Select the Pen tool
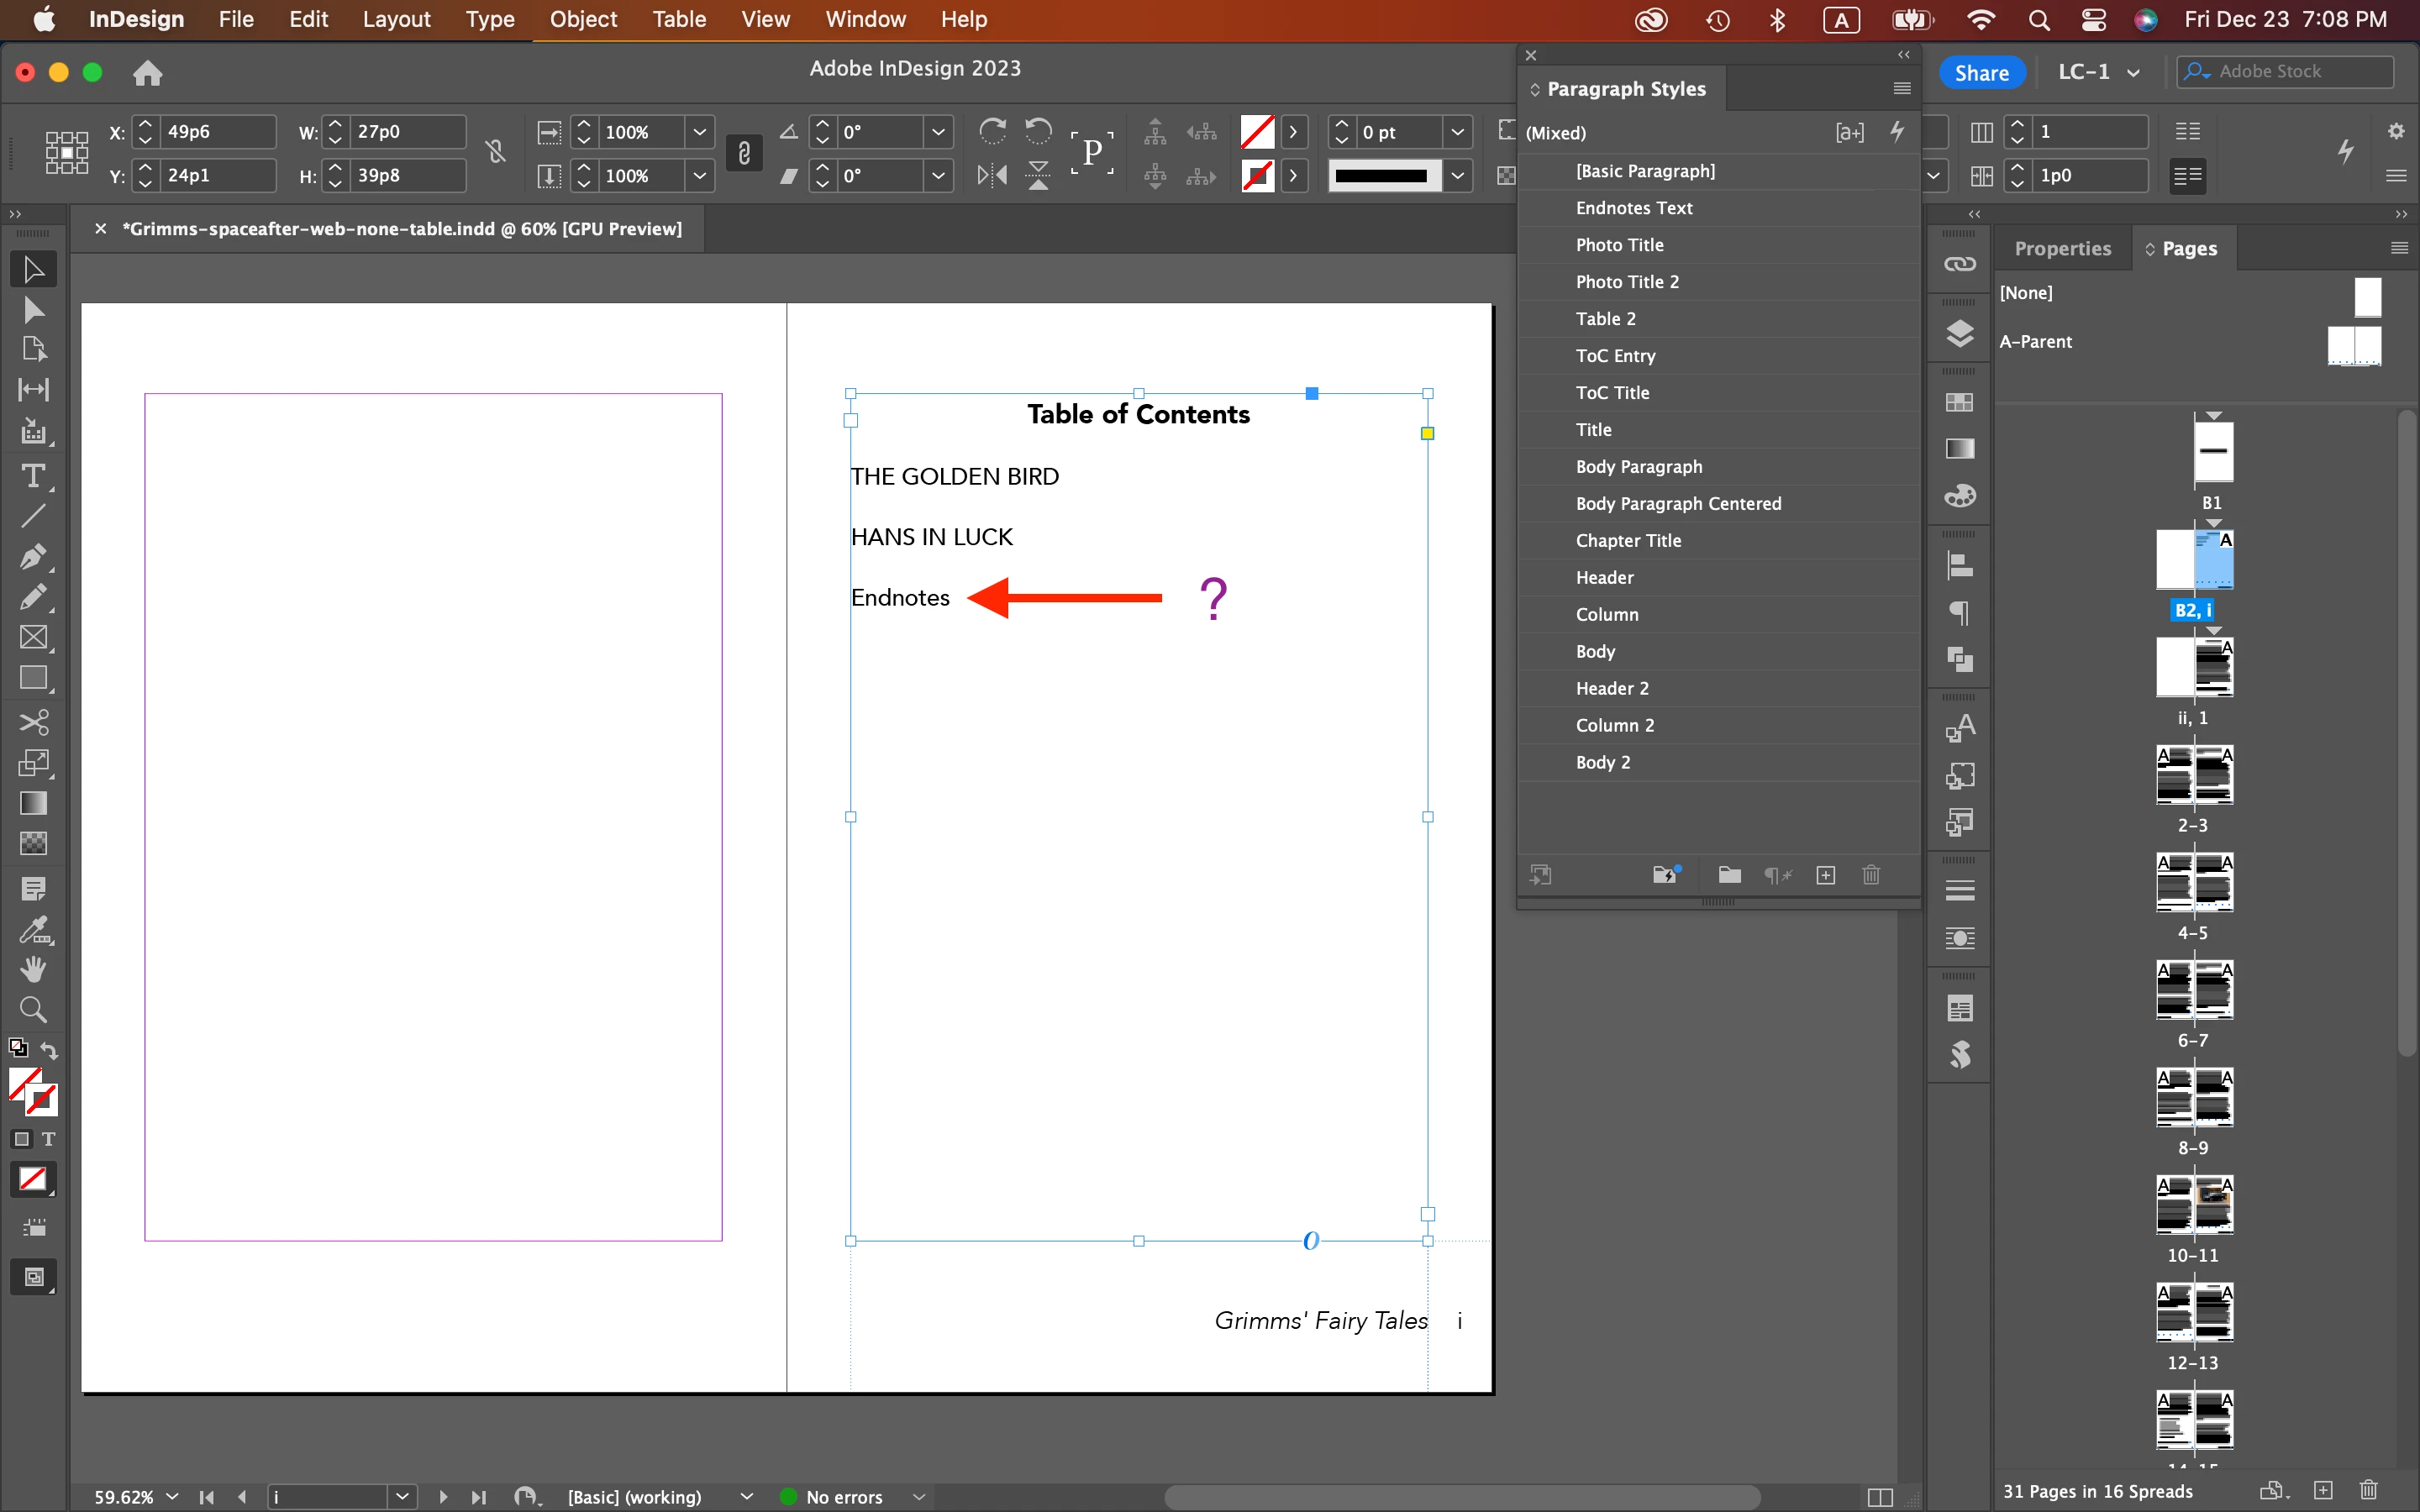Image resolution: width=2420 pixels, height=1512 pixels. click(33, 557)
